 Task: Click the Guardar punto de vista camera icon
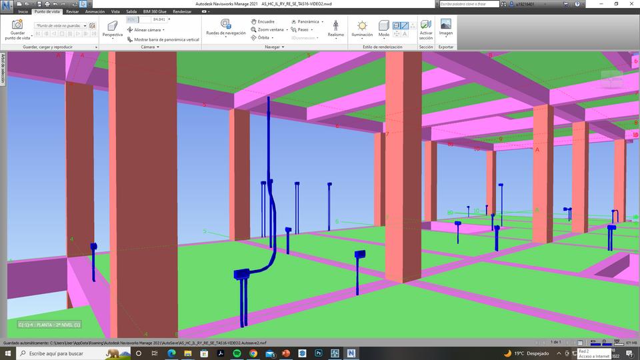18,25
